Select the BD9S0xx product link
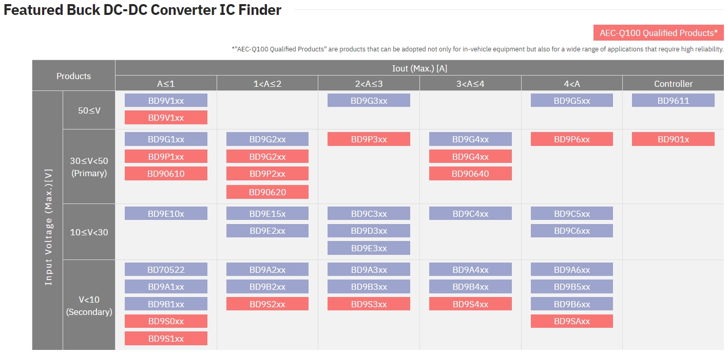728x353 pixels. tap(166, 321)
